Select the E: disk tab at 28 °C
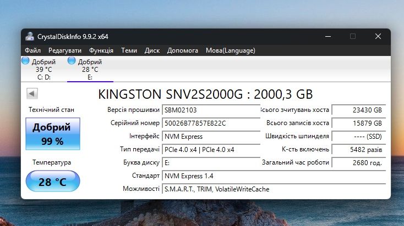This screenshot has width=404, height=226. (90, 69)
